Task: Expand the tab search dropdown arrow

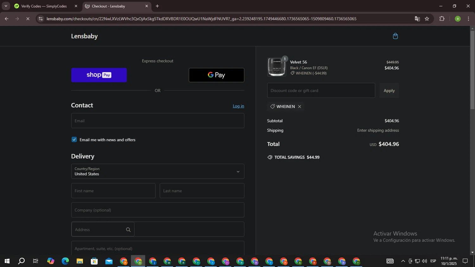Action: pos(6,6)
